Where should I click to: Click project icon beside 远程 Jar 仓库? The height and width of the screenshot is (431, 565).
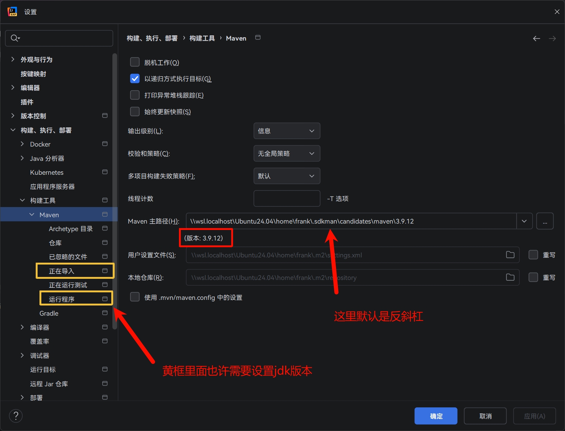105,384
